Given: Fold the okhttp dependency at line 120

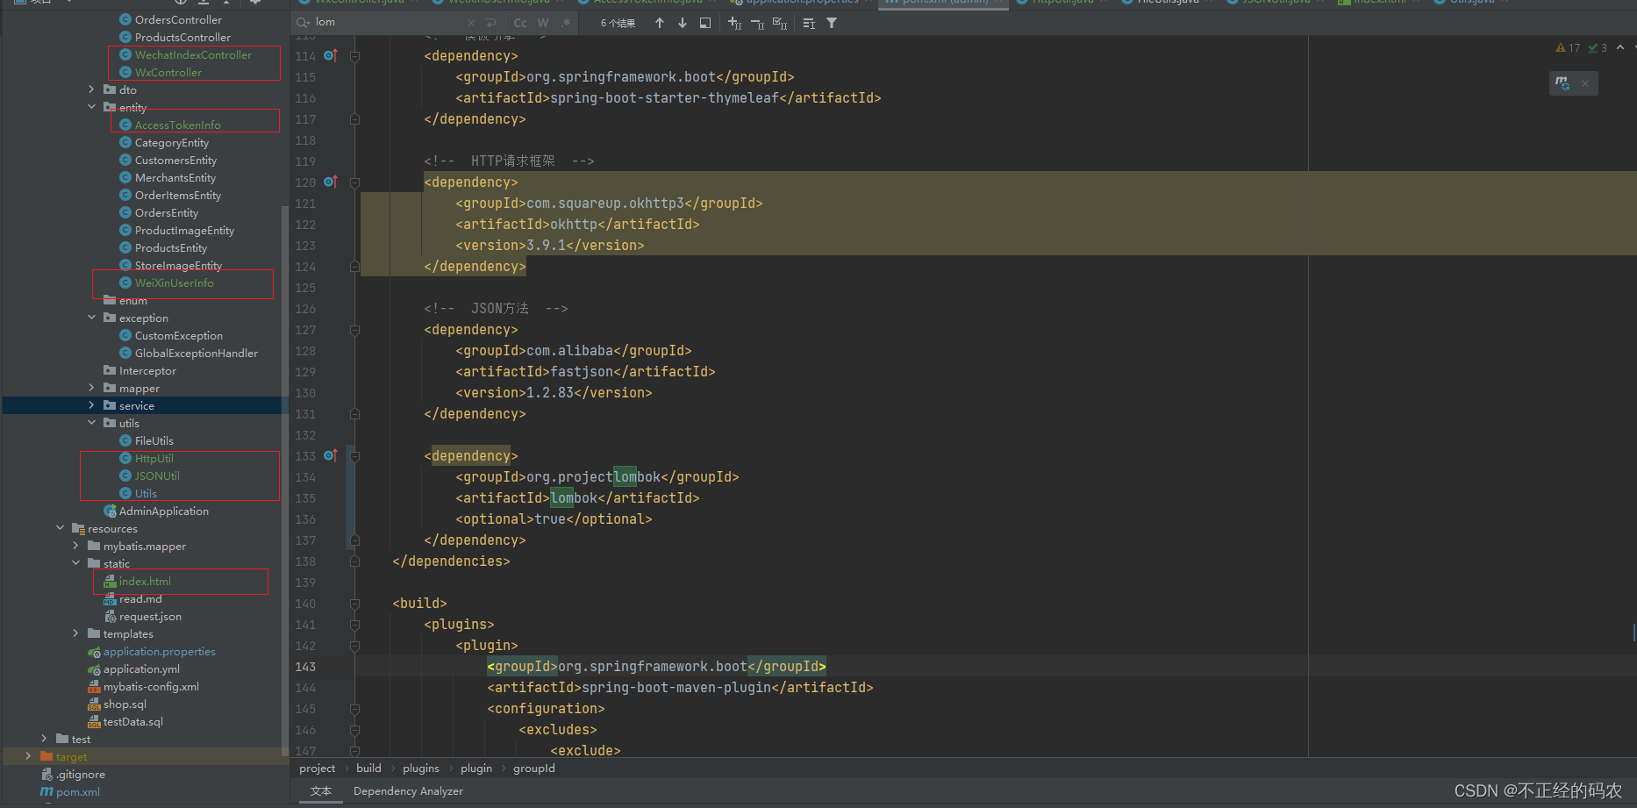Looking at the screenshot, I should point(354,182).
